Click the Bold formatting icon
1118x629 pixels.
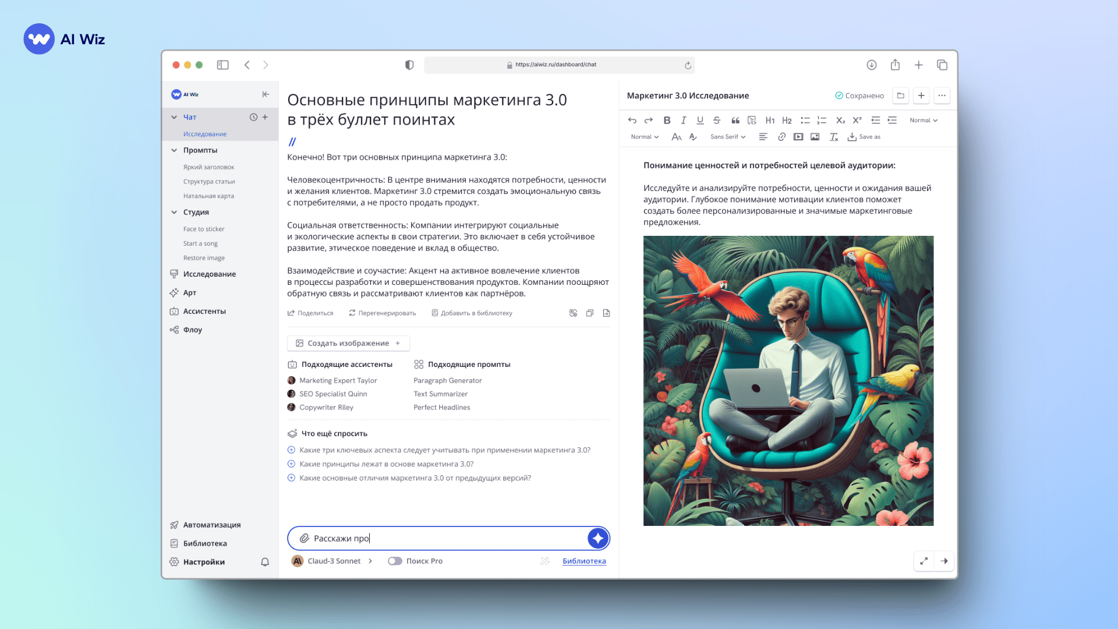point(667,121)
